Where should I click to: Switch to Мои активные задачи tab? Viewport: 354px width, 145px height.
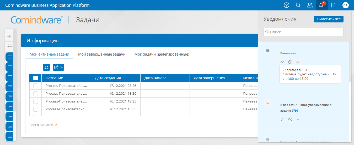point(49,54)
